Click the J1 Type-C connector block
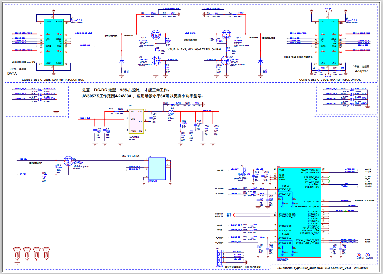 point(54,42)
